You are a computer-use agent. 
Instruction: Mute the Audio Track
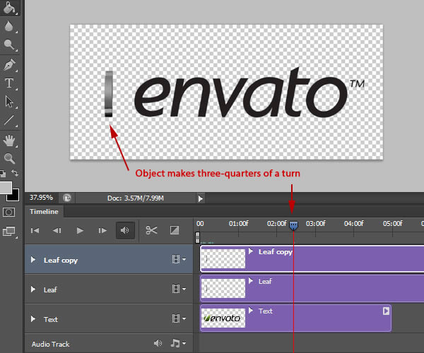coord(158,343)
